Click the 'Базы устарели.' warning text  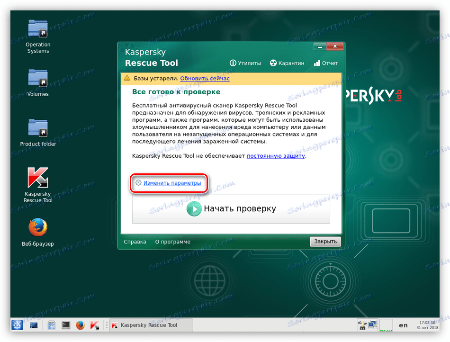pos(156,78)
